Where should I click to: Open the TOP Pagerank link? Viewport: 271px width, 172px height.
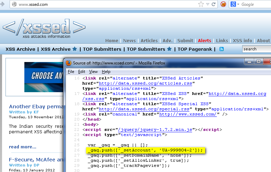click(195, 49)
